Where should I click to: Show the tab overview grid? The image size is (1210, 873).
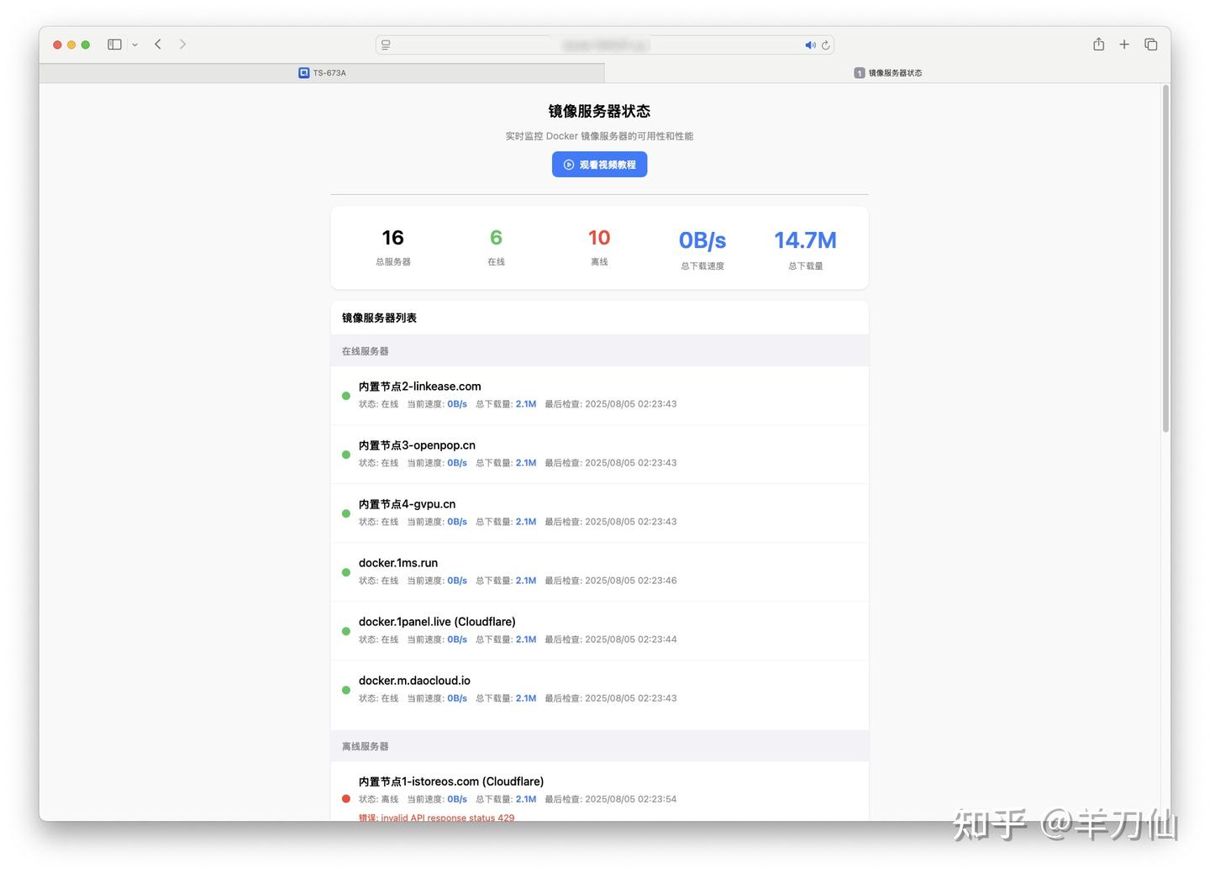pos(1150,44)
